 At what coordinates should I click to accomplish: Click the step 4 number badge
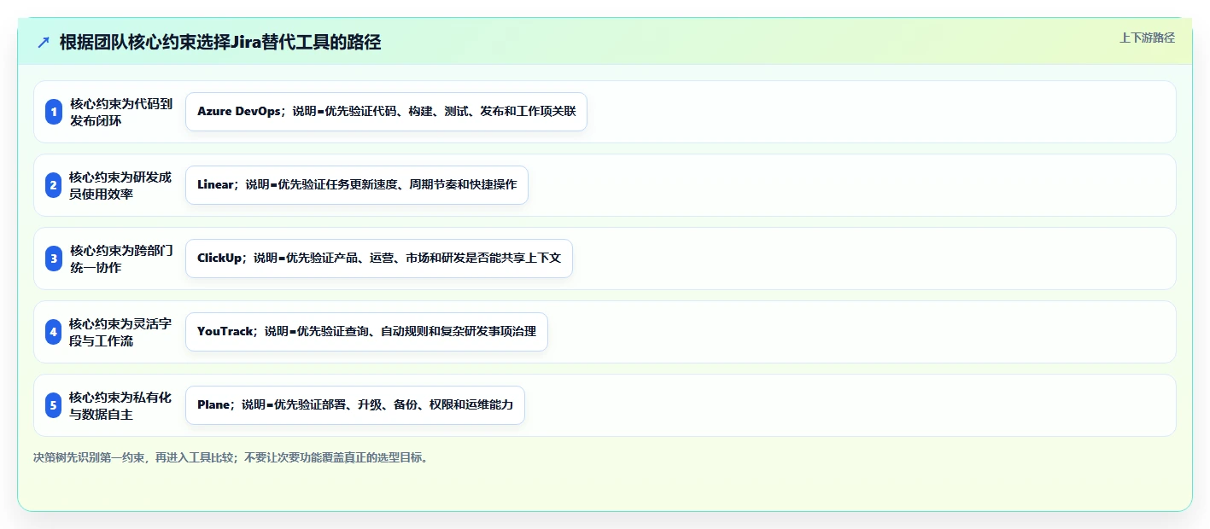tap(54, 332)
